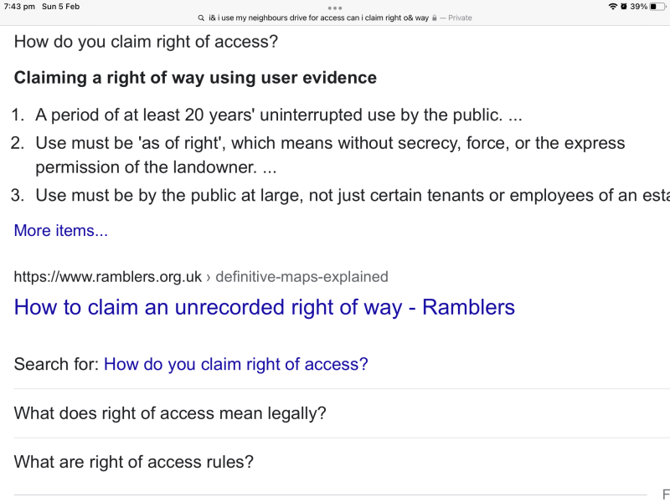Tap the search magnifier icon in address bar
The width and height of the screenshot is (670, 502).
pos(201,18)
